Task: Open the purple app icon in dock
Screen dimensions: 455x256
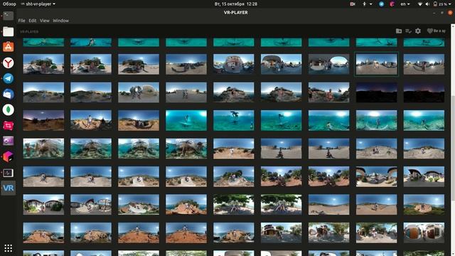Action: coord(8,141)
